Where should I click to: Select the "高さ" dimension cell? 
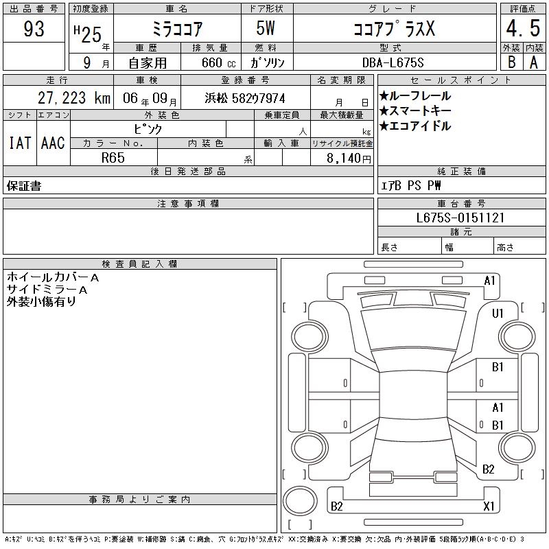pyautogui.click(x=519, y=246)
